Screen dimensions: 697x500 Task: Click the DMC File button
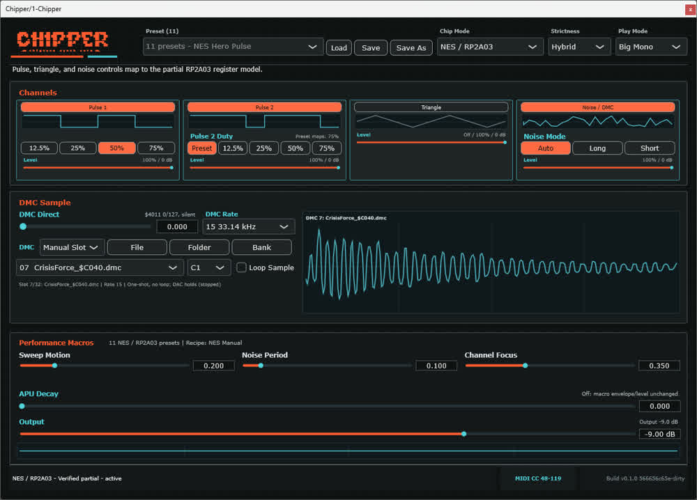tap(137, 247)
